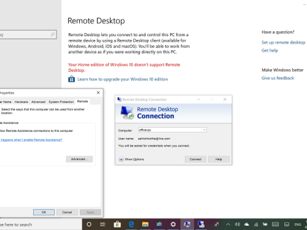Open the Computer dropdown arrow

[x=204, y=130]
